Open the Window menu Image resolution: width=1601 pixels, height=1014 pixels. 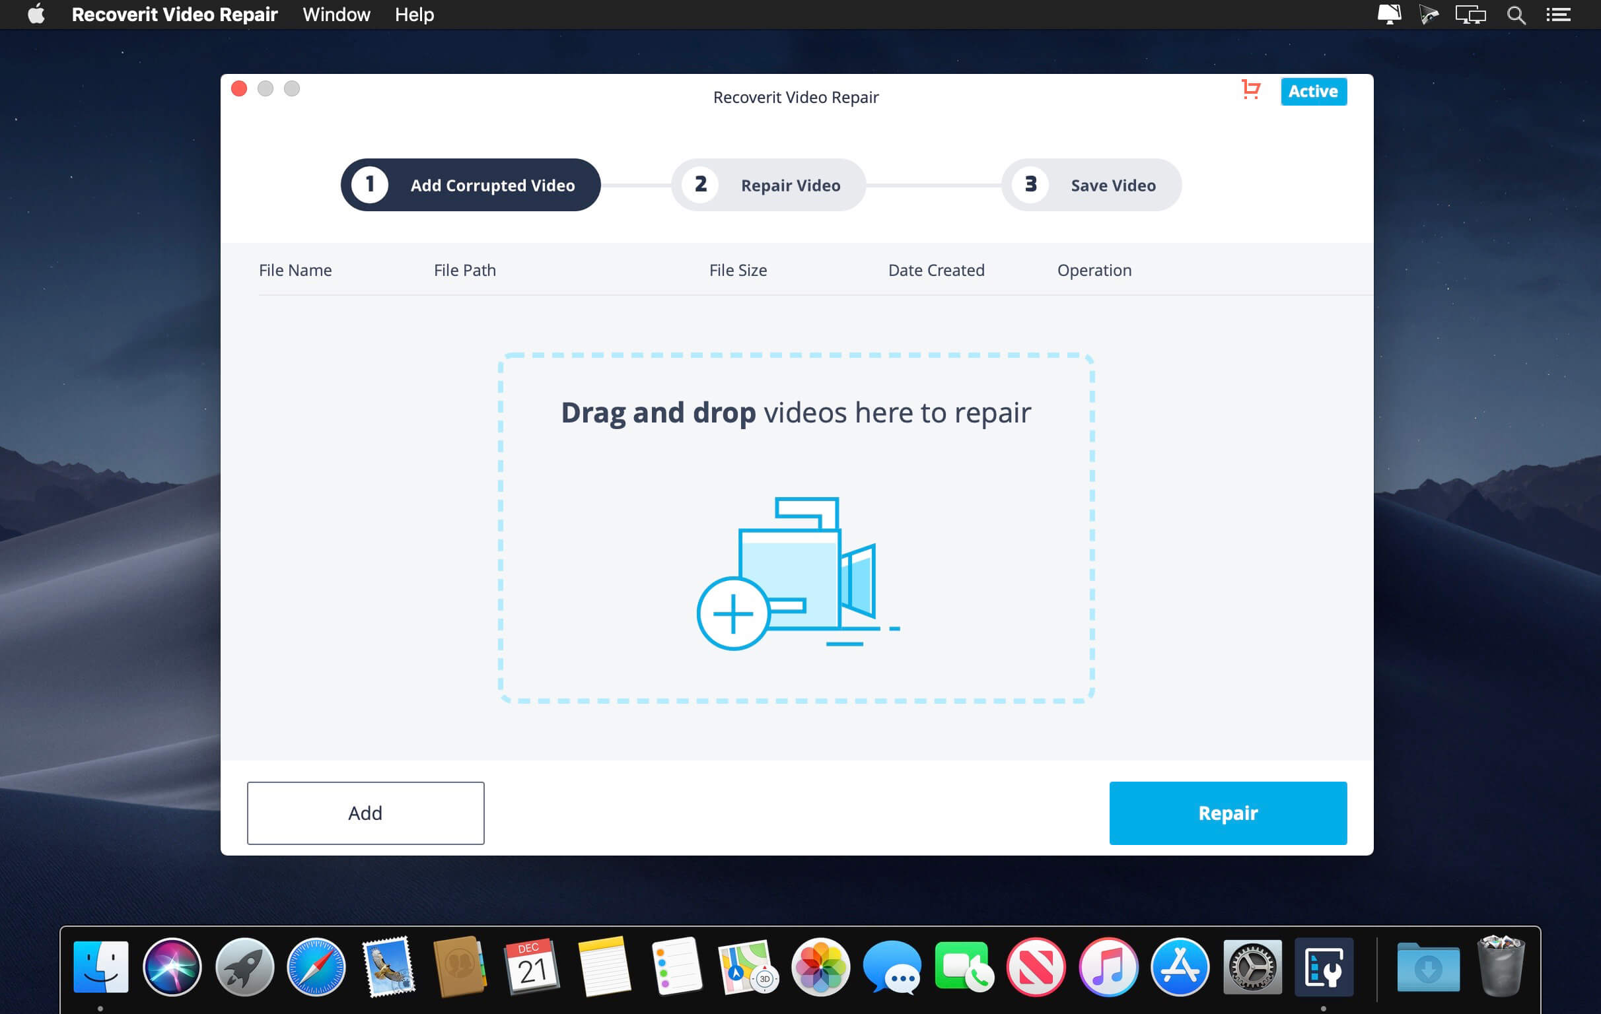point(336,15)
